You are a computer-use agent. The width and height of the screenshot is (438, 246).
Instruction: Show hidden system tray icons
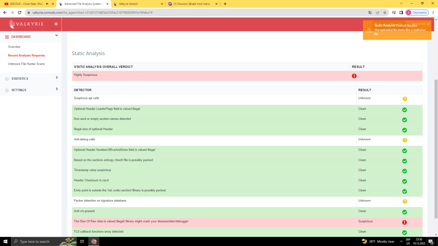401,242
